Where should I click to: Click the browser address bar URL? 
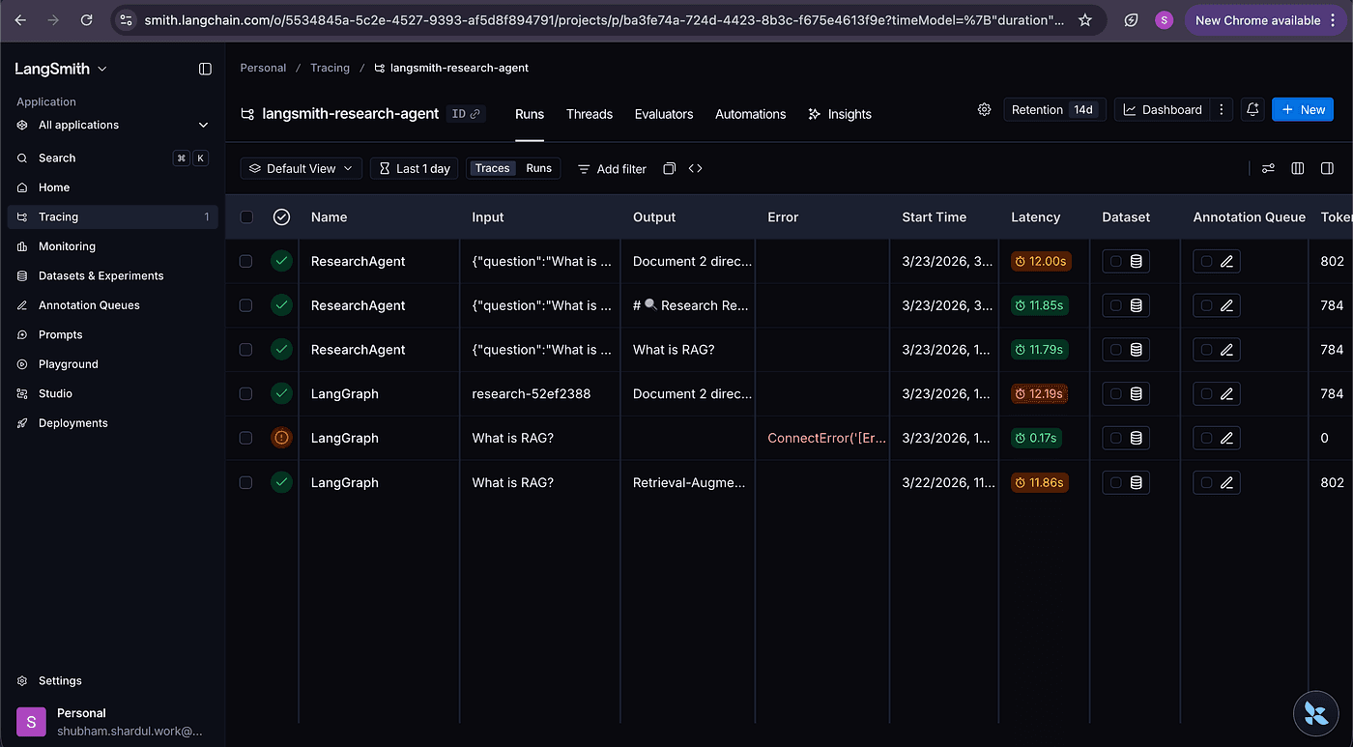click(x=604, y=19)
